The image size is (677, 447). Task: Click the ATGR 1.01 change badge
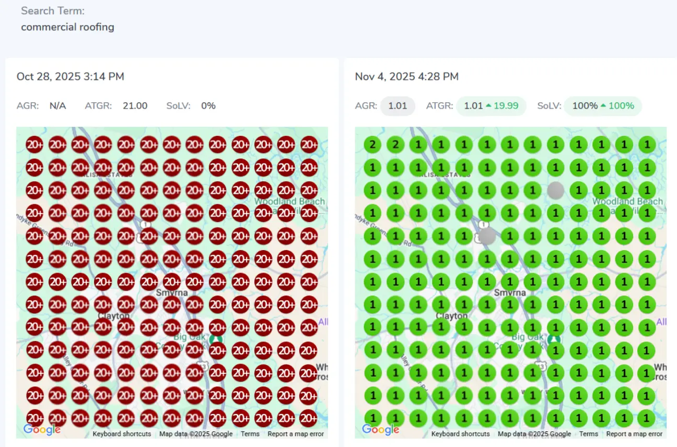click(491, 106)
